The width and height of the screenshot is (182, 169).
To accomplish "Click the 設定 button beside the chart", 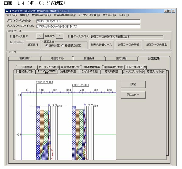I will click(133, 84).
